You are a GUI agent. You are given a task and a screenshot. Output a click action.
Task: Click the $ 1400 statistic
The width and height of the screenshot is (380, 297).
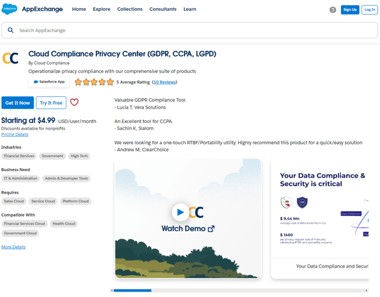[x=286, y=235]
